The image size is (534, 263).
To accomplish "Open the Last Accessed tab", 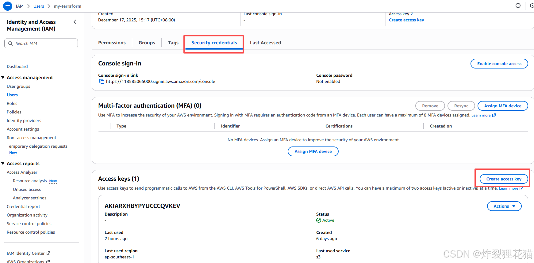I will tap(265, 43).
